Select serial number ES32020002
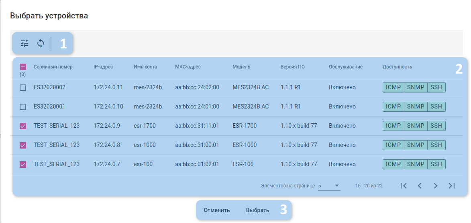 coord(49,87)
